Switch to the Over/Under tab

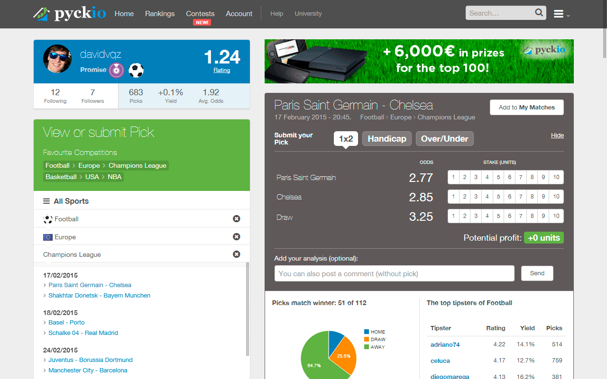pyautogui.click(x=445, y=139)
